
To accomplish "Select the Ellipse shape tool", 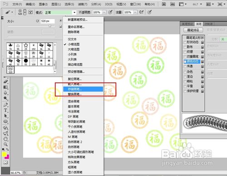I will [5, 121].
